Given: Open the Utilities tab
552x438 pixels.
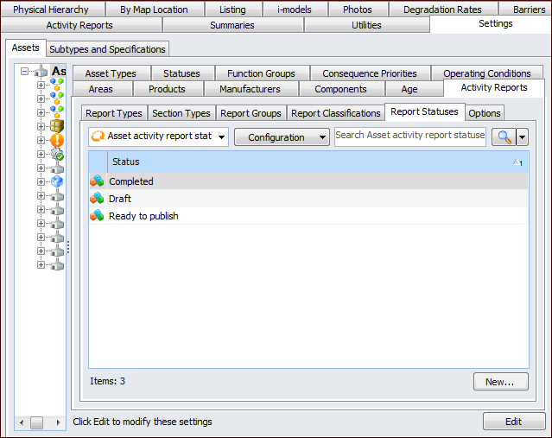Looking at the screenshot, I should click(367, 25).
